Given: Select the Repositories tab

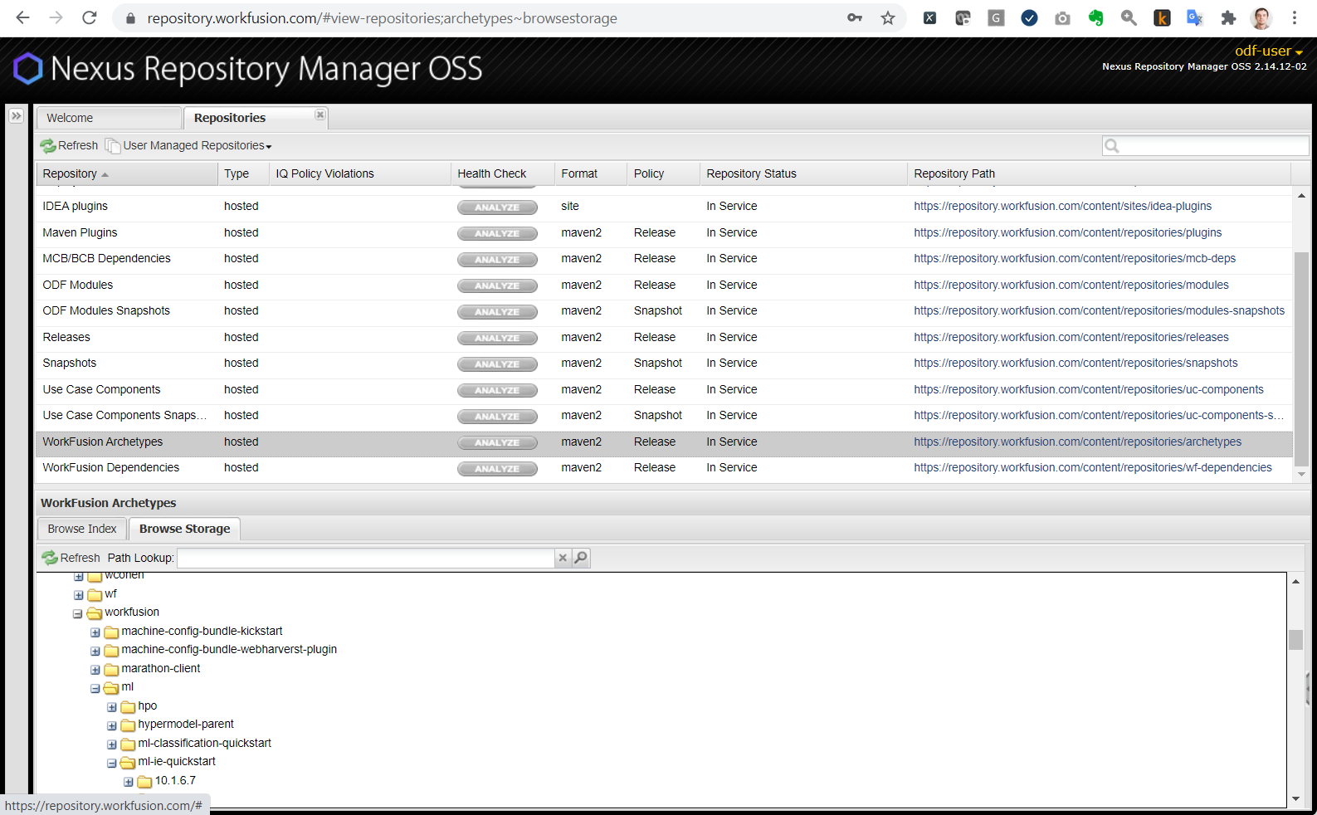Looking at the screenshot, I should point(256,118).
